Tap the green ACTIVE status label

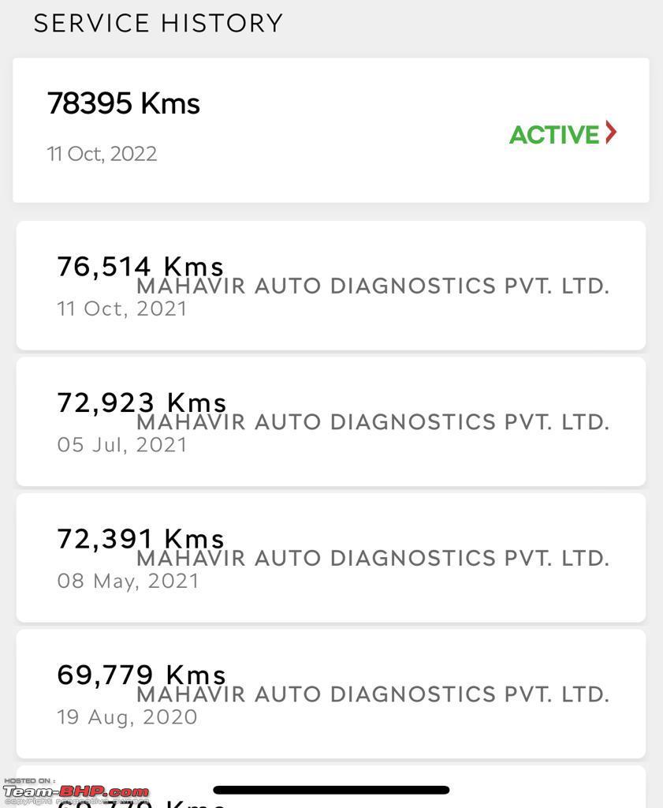point(554,135)
